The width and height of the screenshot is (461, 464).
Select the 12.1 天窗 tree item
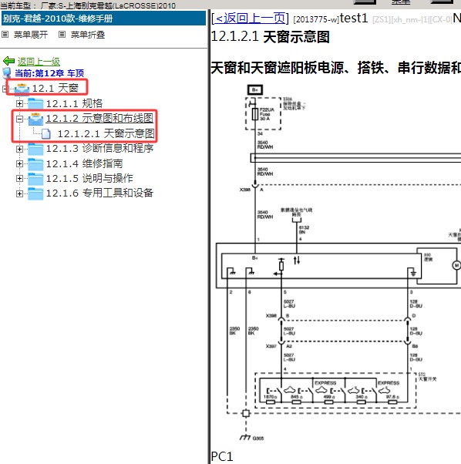tap(55, 88)
